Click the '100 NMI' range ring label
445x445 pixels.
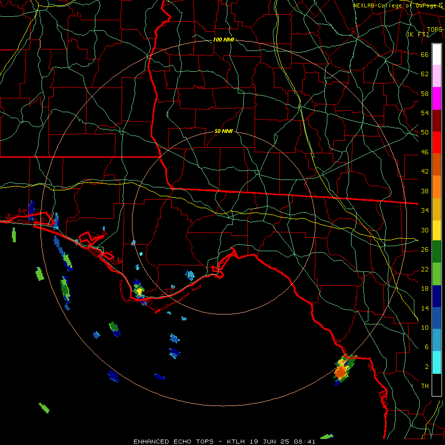coord(223,40)
